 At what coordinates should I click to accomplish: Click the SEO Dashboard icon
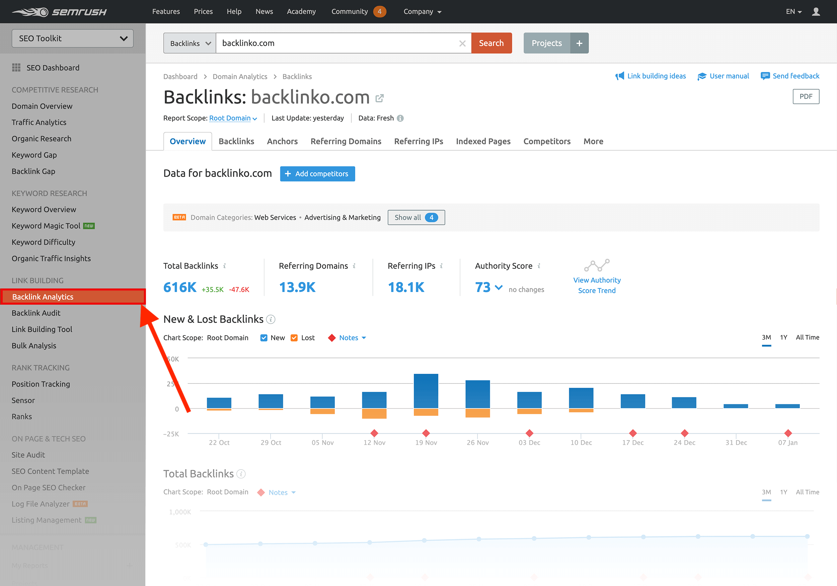tap(16, 67)
